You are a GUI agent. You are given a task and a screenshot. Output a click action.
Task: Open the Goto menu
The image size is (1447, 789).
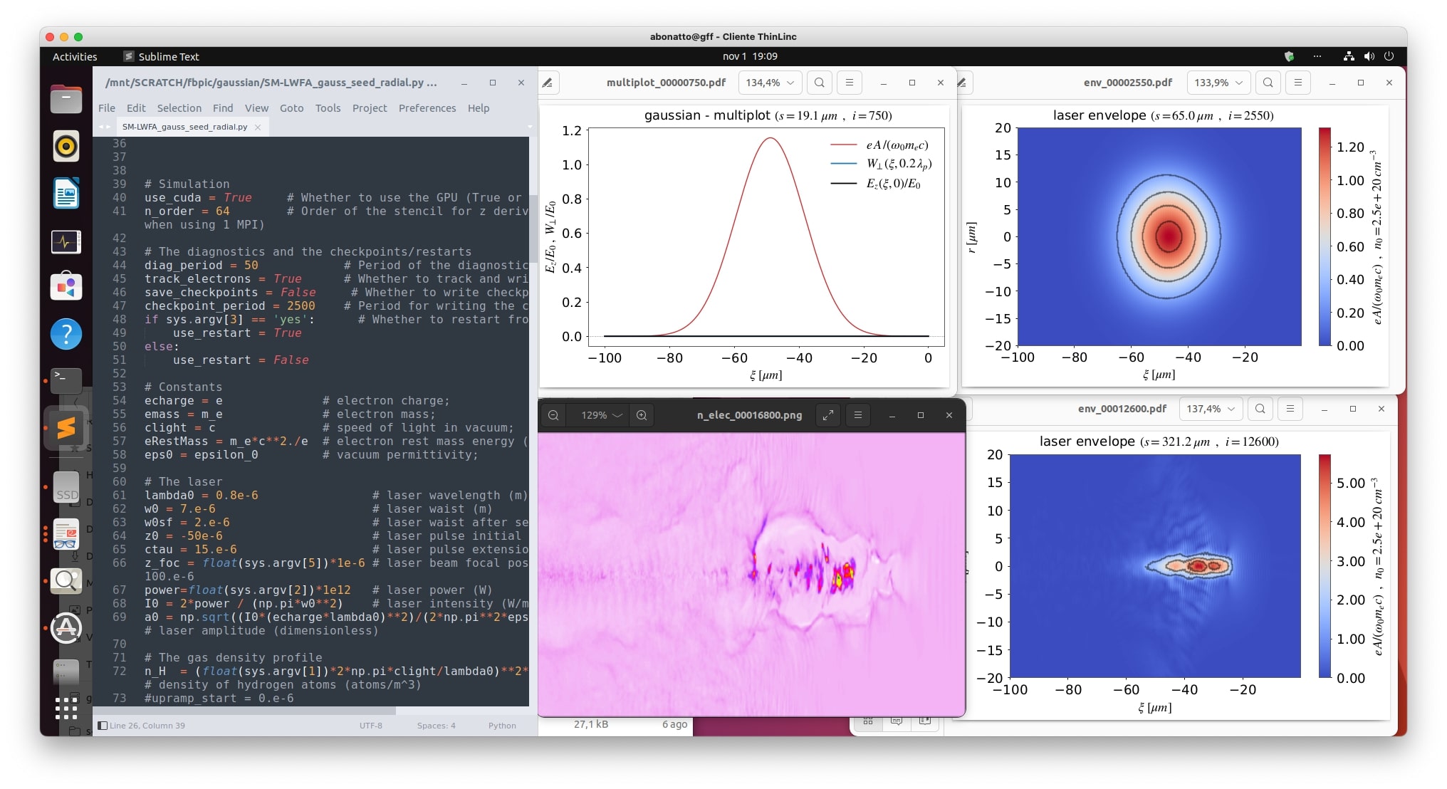[292, 108]
